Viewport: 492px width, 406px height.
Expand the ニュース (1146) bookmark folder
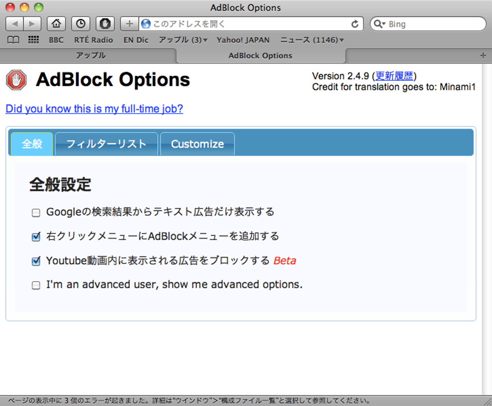pyautogui.click(x=312, y=40)
